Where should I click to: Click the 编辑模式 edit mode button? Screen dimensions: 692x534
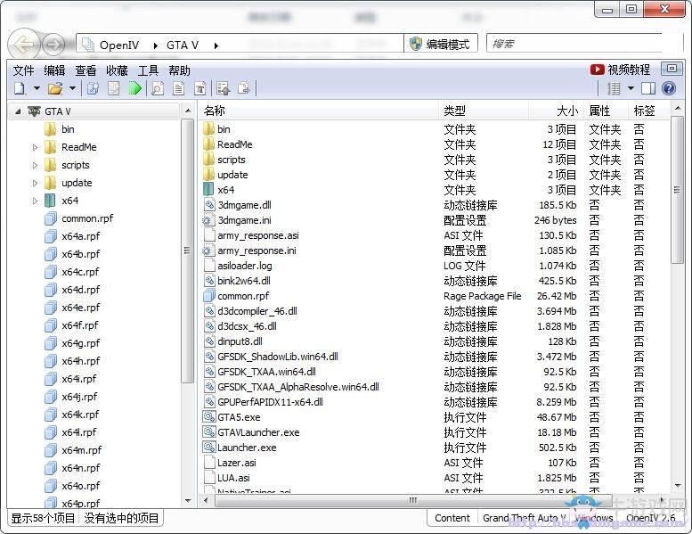tap(441, 44)
